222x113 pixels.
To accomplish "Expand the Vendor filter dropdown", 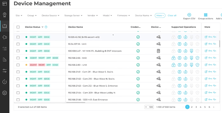I will (x=92, y=15).
